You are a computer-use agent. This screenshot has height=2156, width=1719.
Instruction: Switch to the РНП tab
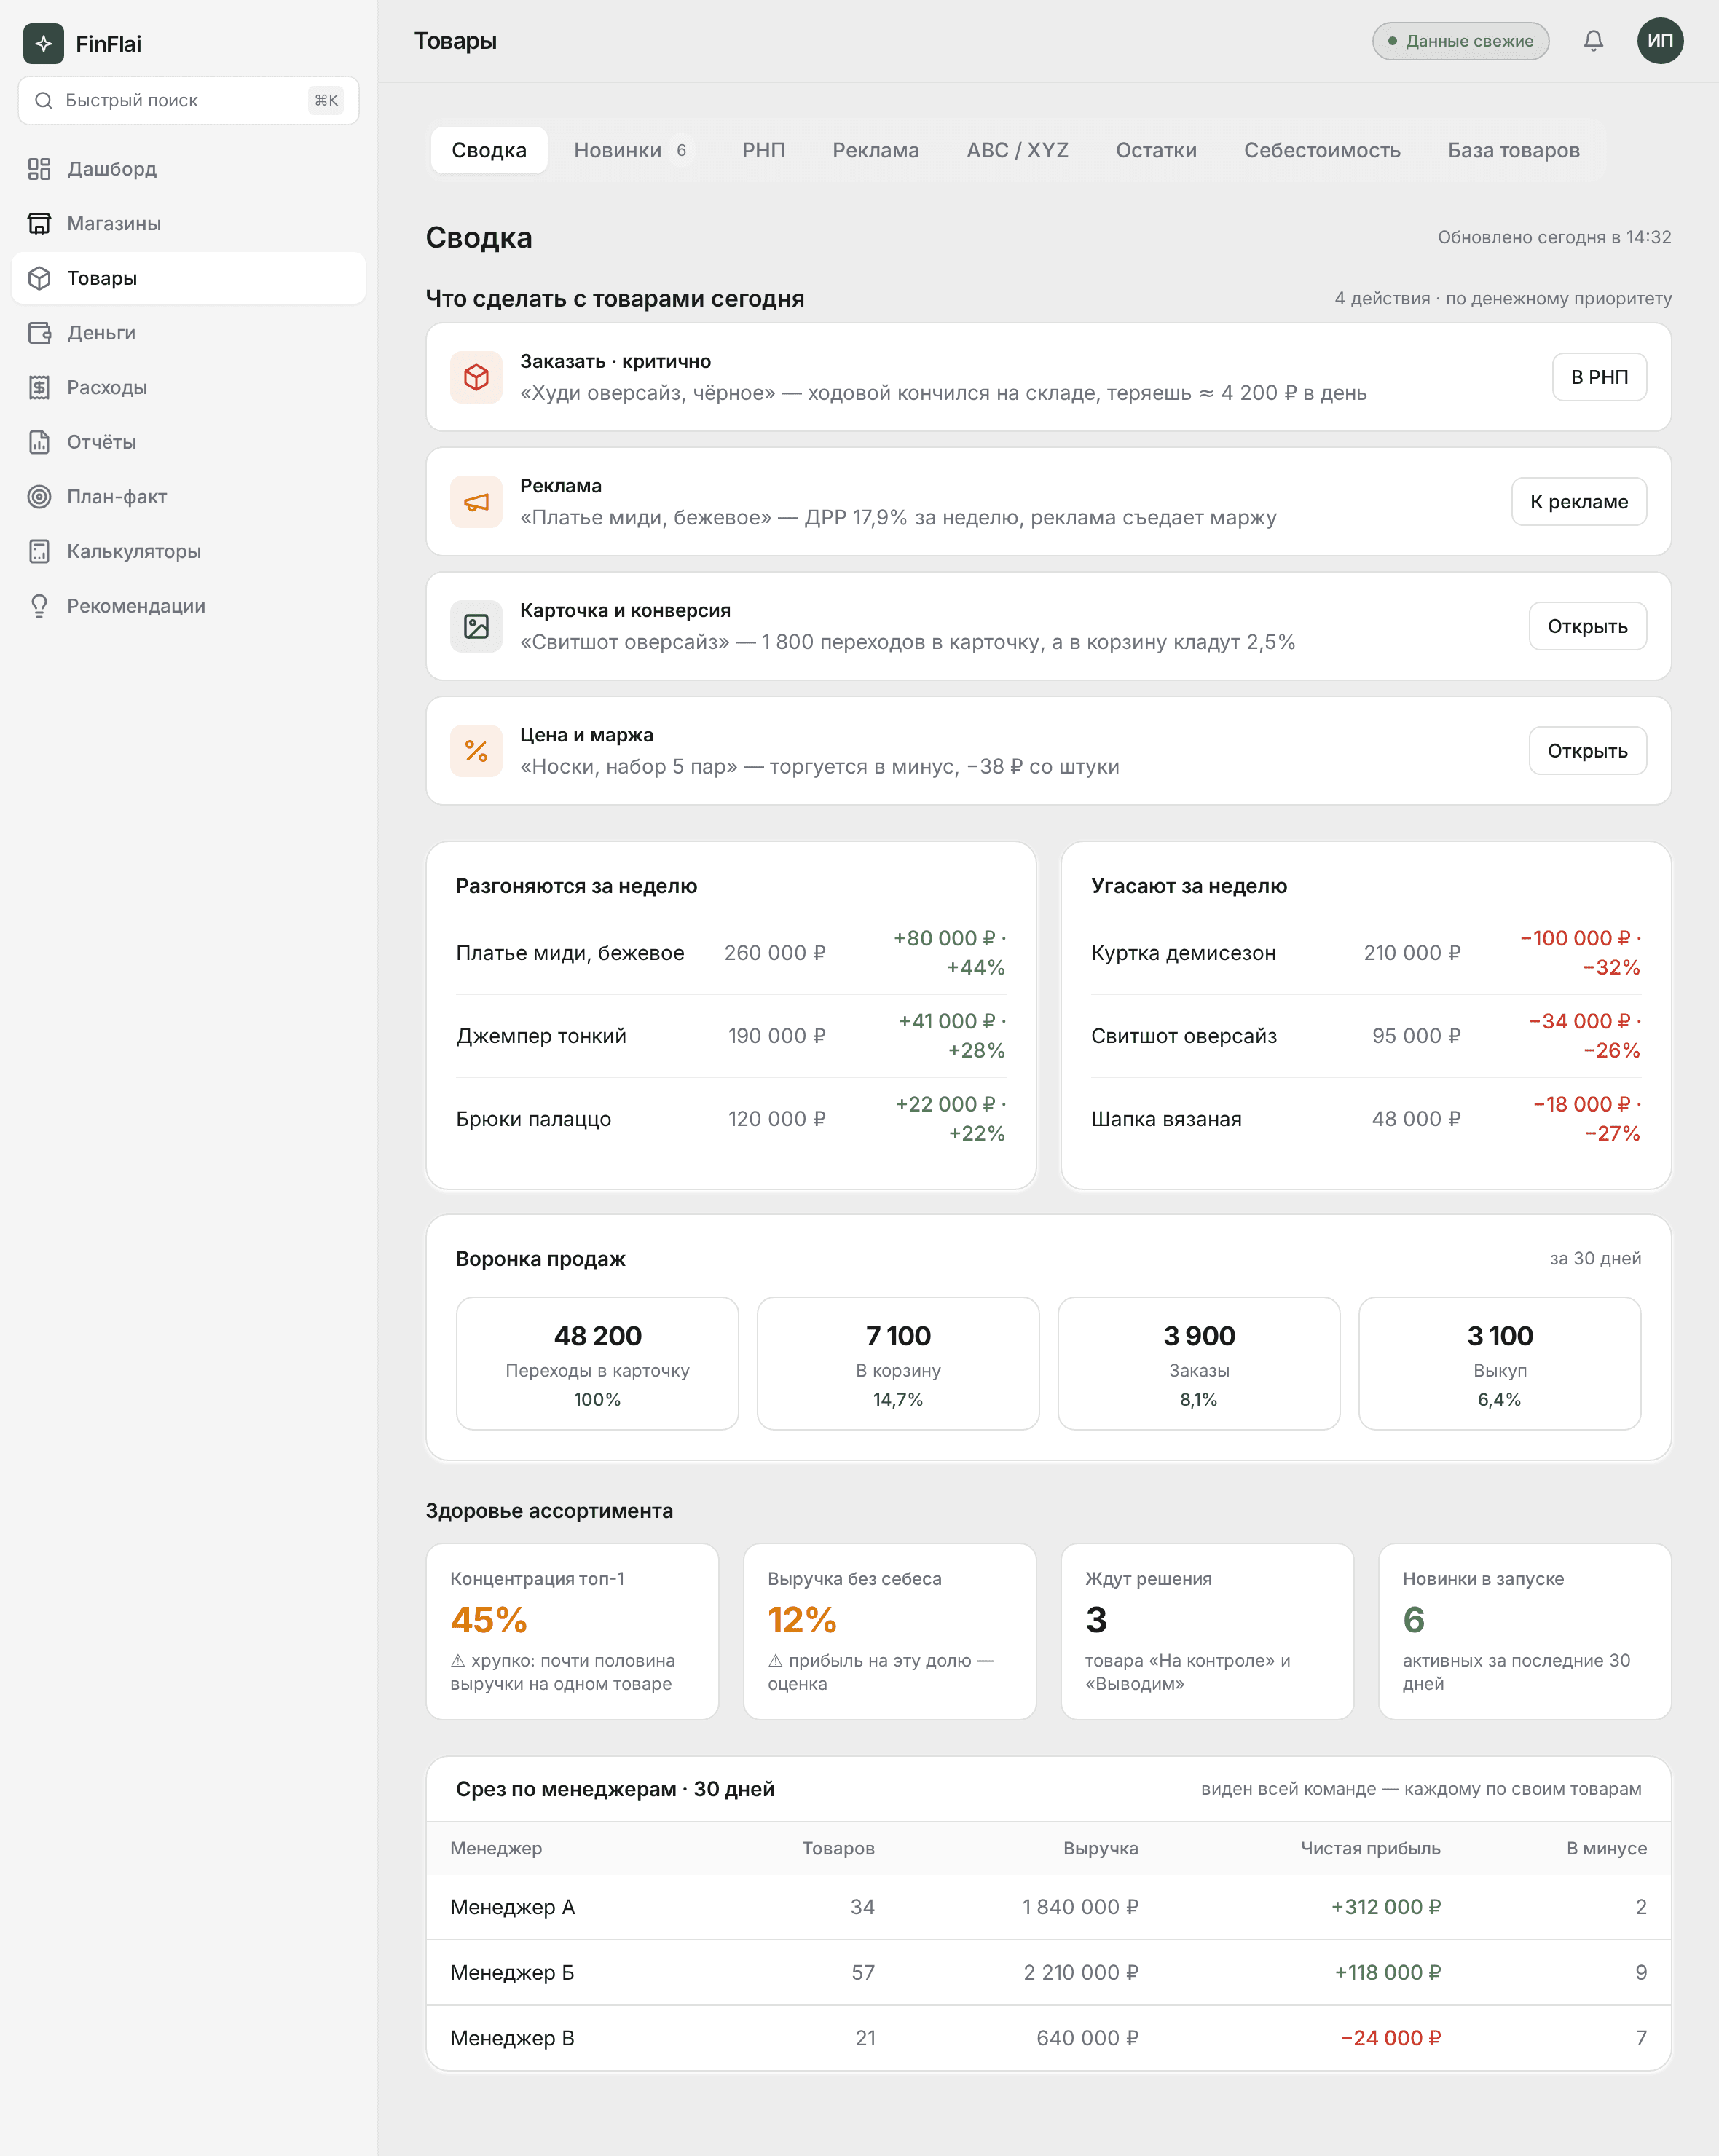(763, 150)
